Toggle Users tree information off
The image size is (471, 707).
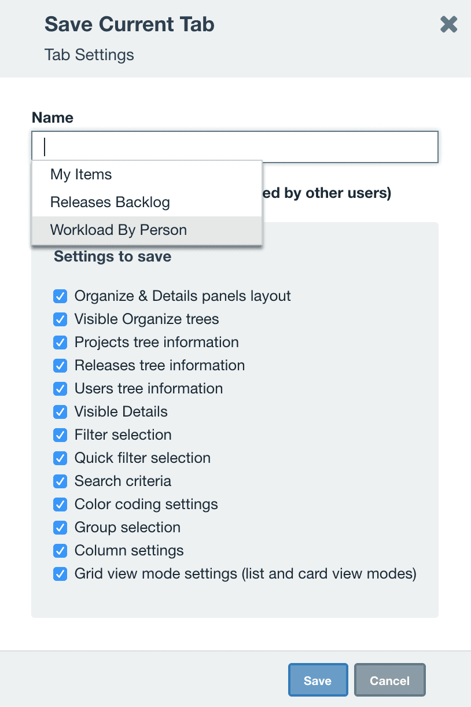[60, 388]
